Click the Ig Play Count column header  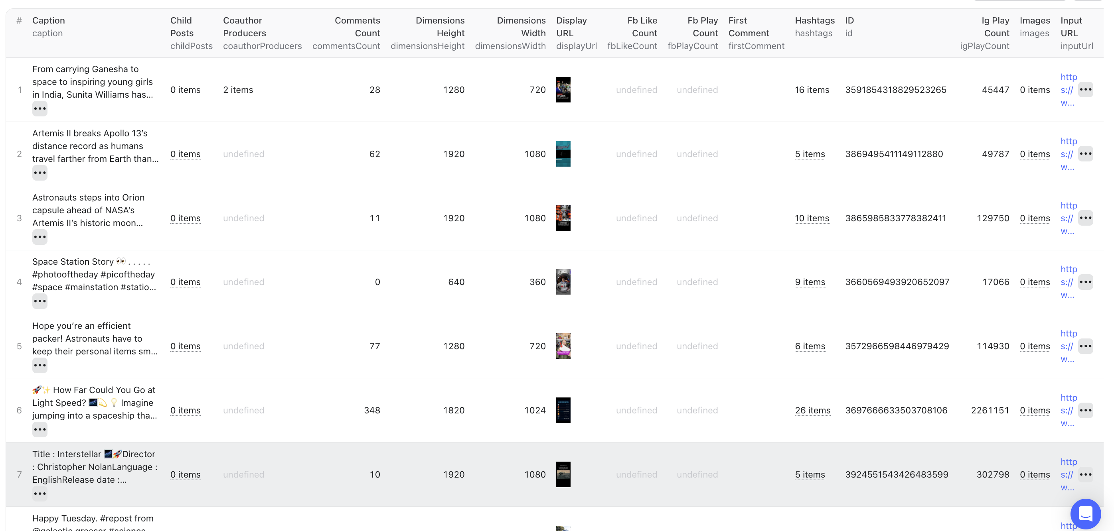click(x=985, y=33)
